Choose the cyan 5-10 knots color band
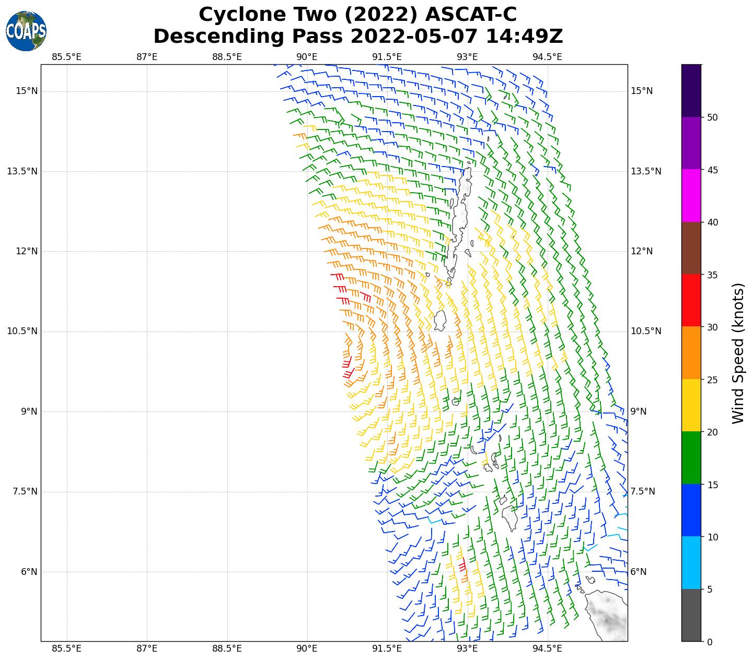Viewport: 753px width, 660px height. pos(691,562)
